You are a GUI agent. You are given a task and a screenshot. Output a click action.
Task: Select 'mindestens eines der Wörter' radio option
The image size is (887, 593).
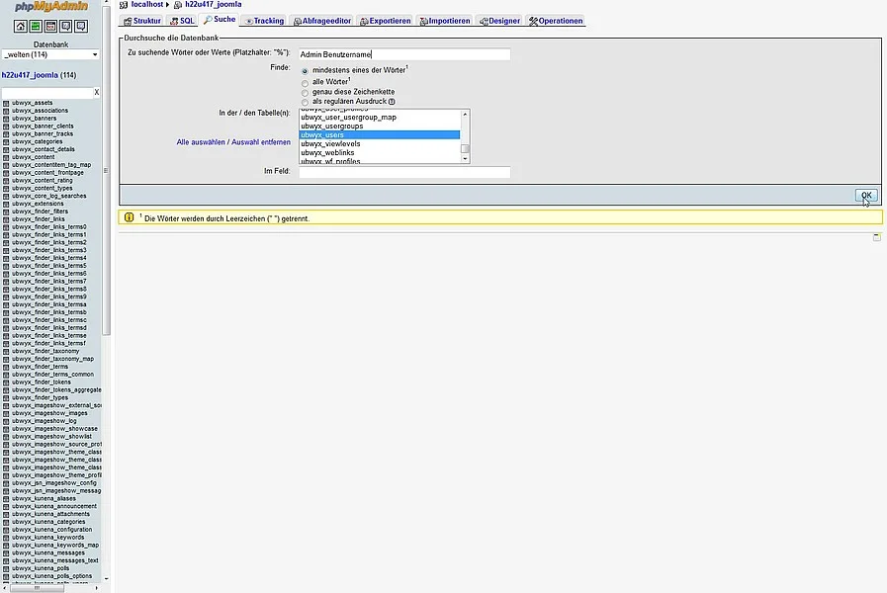tap(305, 71)
